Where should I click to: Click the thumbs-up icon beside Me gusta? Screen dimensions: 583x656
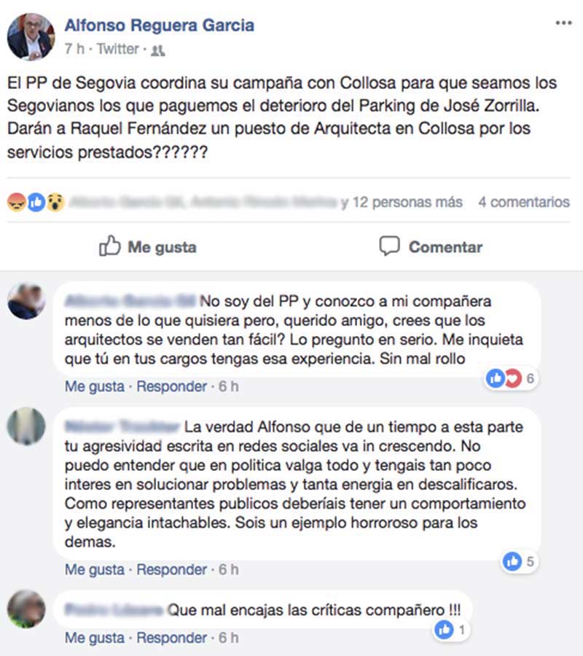[x=109, y=246]
